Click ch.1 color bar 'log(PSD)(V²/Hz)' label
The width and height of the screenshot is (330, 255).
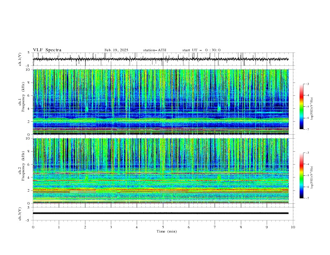click(x=312, y=109)
